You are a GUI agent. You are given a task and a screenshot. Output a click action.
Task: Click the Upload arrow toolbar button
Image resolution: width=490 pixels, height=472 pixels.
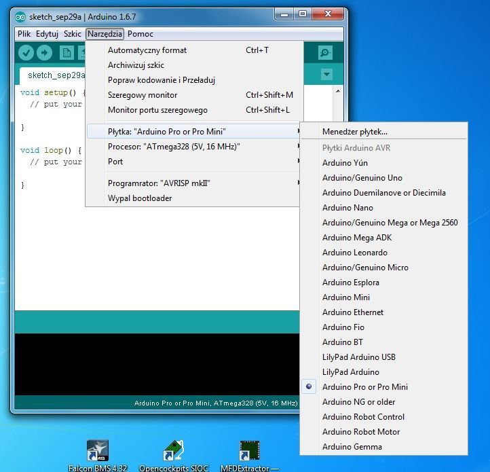tap(45, 53)
